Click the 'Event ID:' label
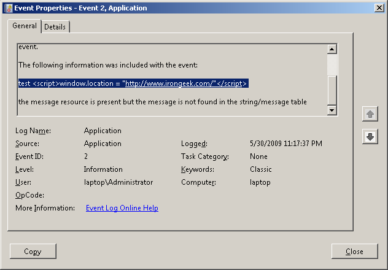The width and height of the screenshot is (388, 270). click(29, 156)
